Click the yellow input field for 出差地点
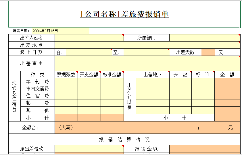 click(147, 45)
